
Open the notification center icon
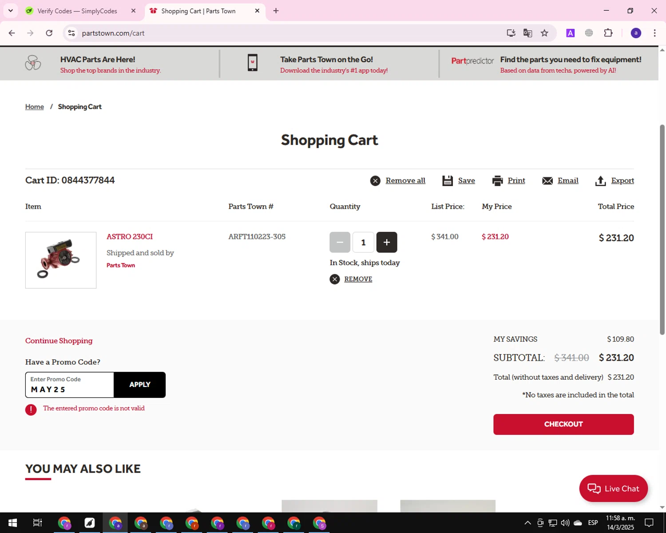(649, 523)
